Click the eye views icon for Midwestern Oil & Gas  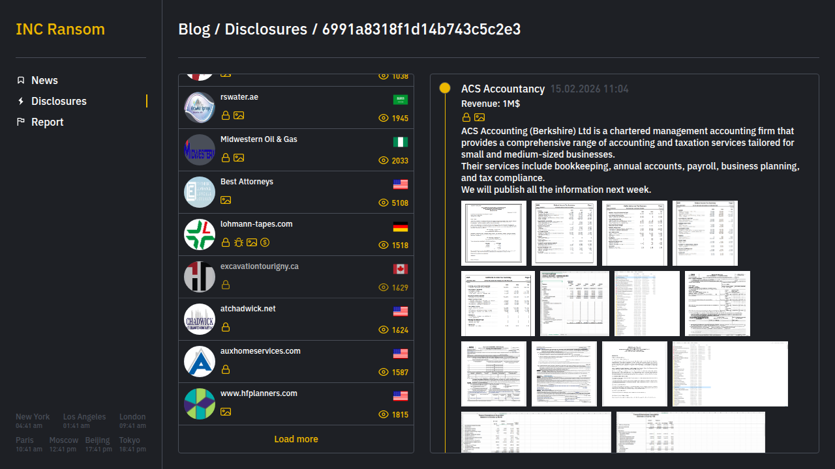(384, 160)
